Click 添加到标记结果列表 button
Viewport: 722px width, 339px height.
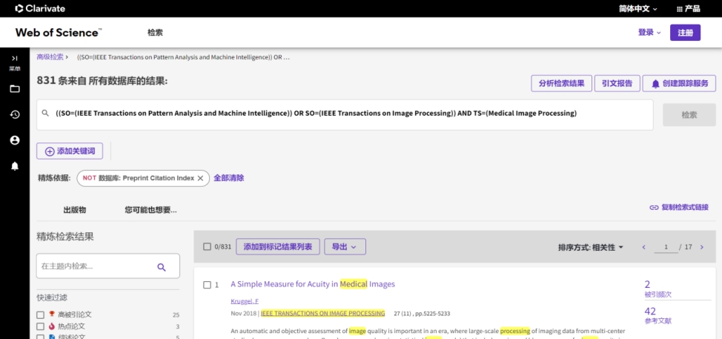(278, 246)
